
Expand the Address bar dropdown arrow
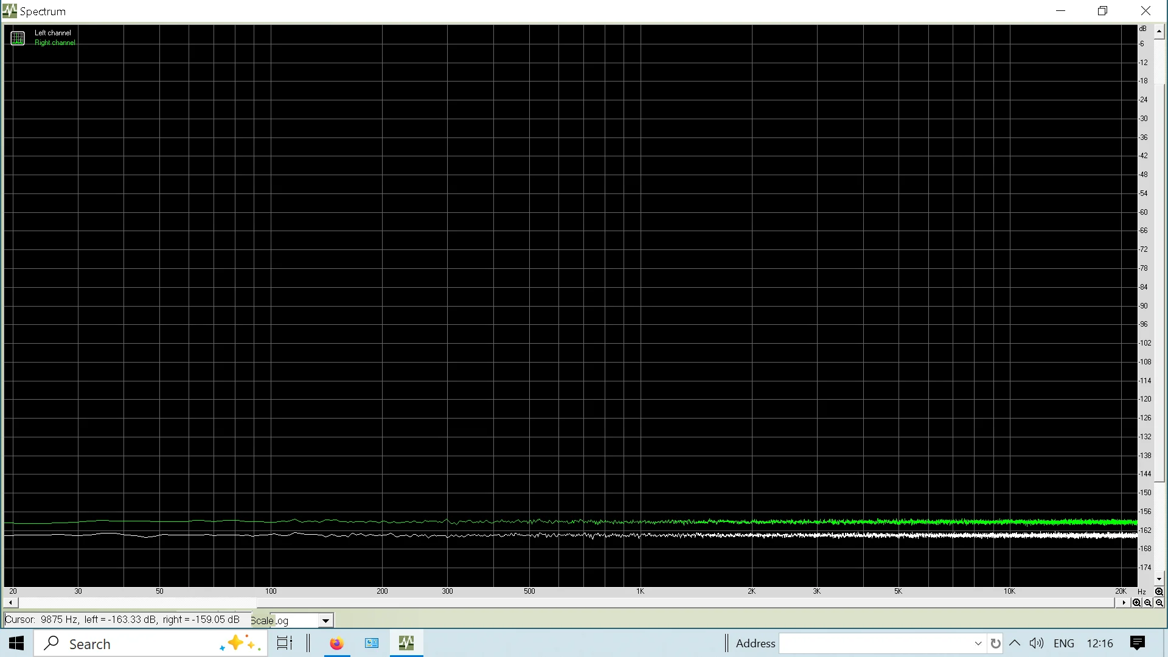[x=978, y=643]
